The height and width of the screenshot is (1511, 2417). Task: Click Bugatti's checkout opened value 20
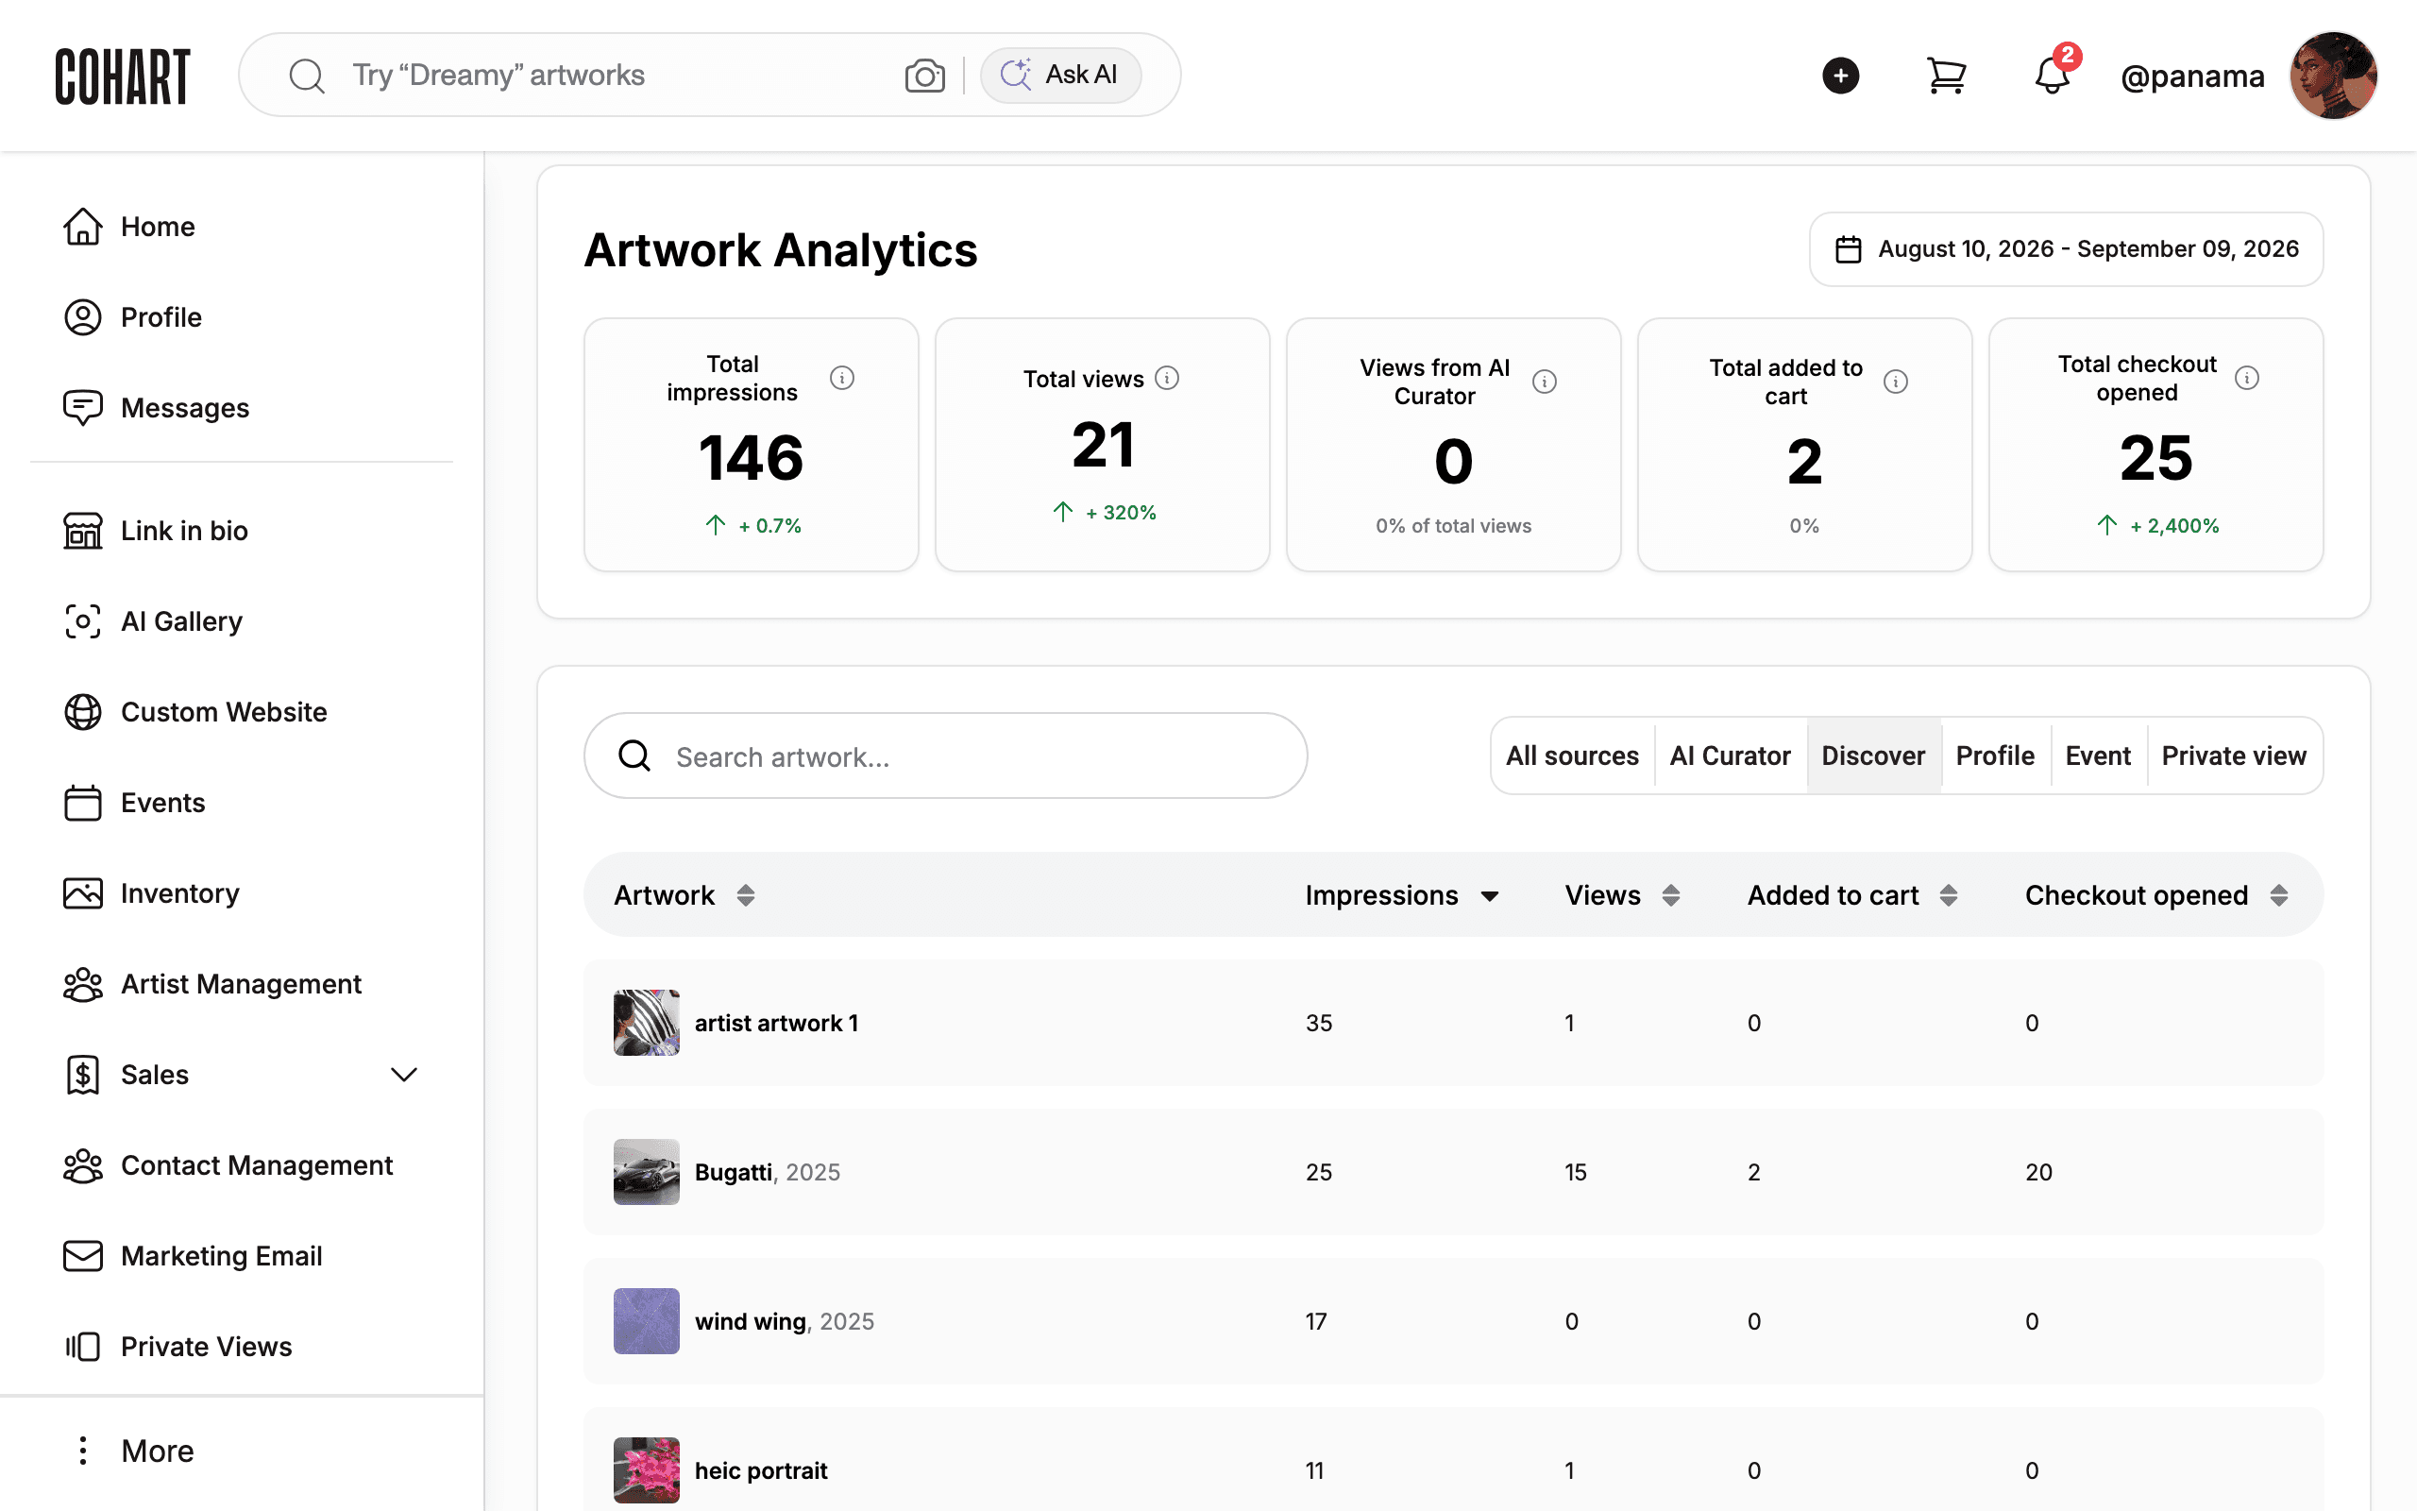point(2038,1172)
